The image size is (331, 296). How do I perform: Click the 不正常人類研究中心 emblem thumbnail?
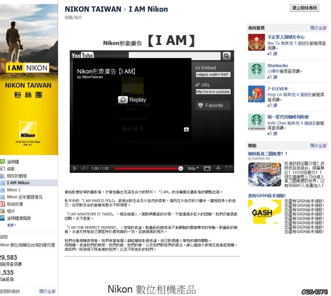[257, 42]
